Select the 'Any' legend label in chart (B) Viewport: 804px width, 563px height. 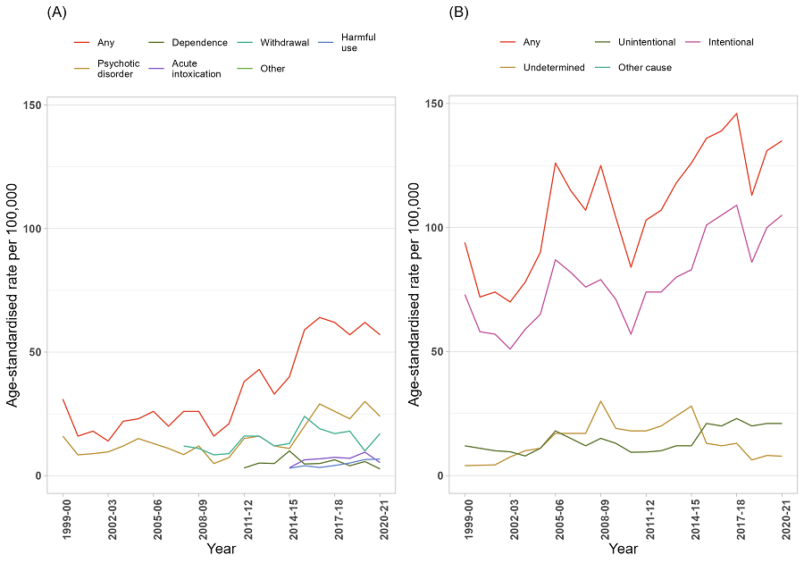(532, 42)
